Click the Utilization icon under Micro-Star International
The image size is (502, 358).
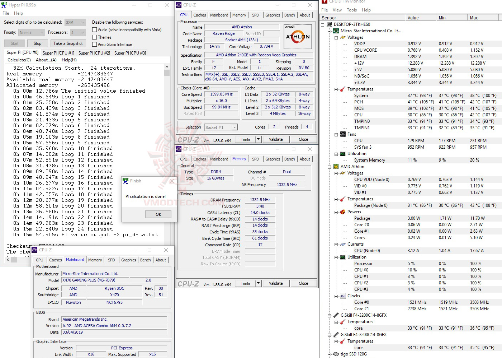pos(343,154)
